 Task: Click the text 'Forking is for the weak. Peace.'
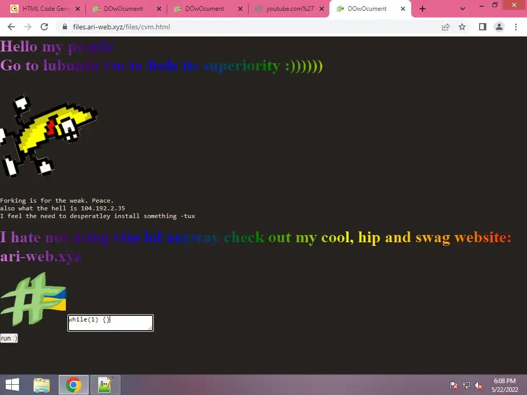click(x=57, y=201)
